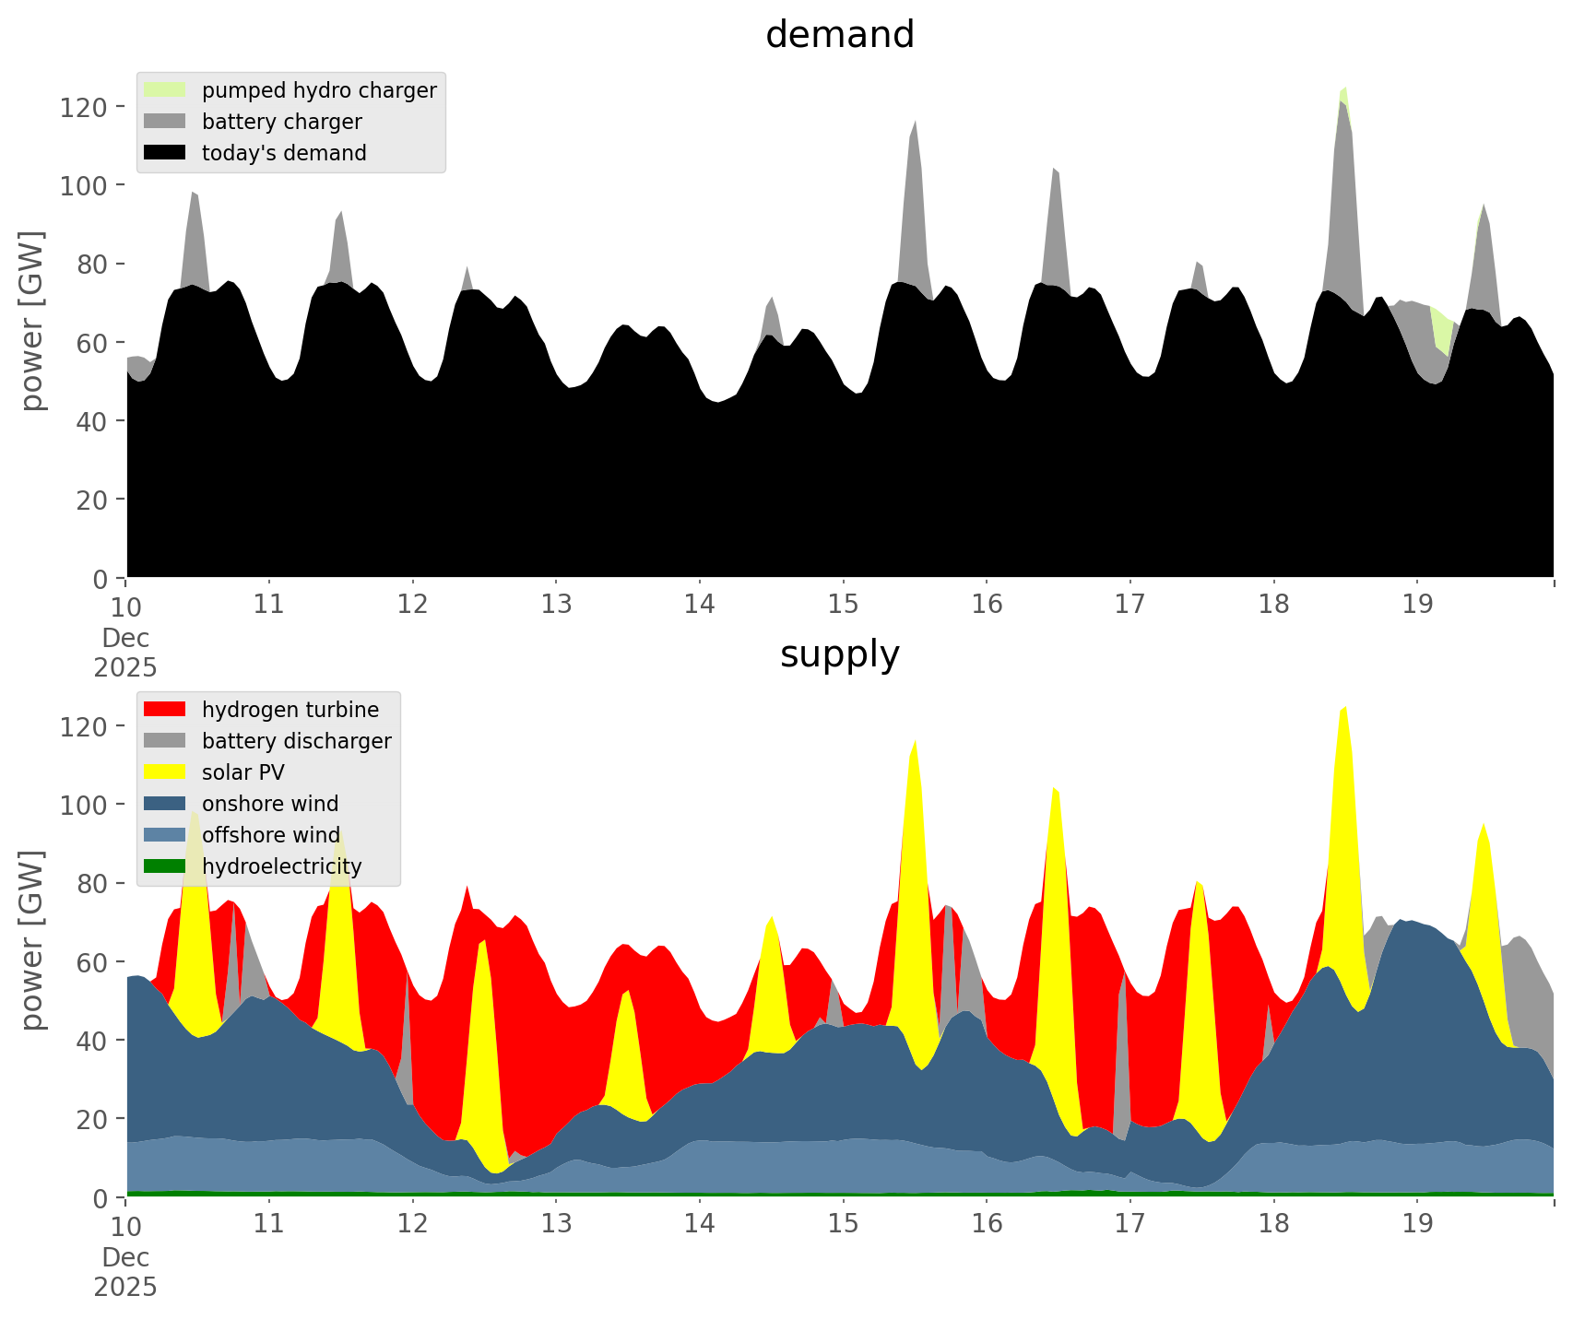Click the offshore wind legend swatch
The height and width of the screenshot is (1319, 1573).
[165, 835]
